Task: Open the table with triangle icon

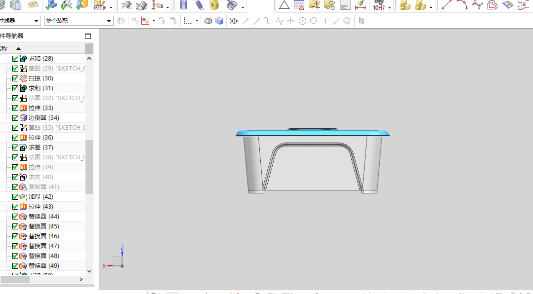Action: click(299, 5)
